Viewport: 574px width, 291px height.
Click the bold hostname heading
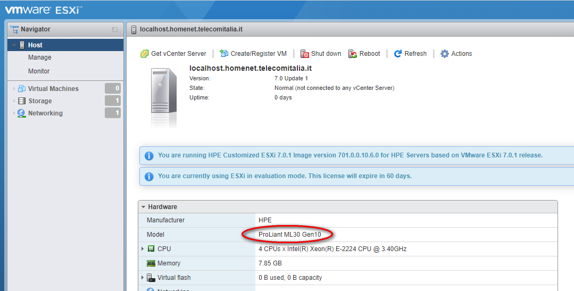click(x=251, y=68)
